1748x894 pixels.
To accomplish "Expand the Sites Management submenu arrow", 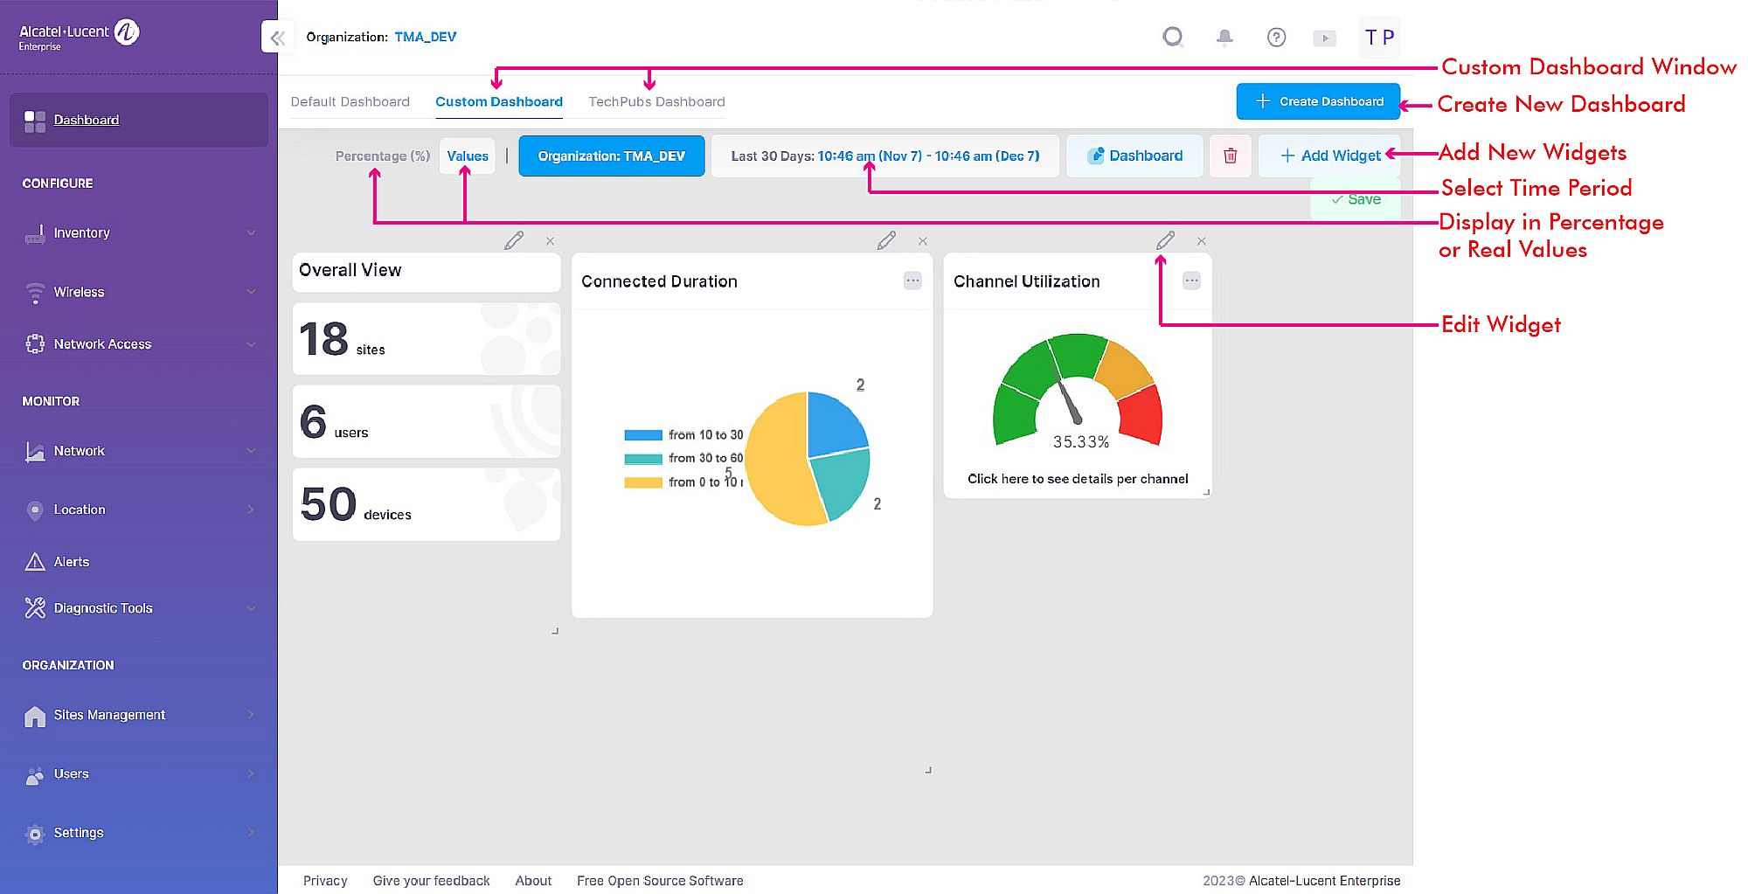I will [x=252, y=715].
